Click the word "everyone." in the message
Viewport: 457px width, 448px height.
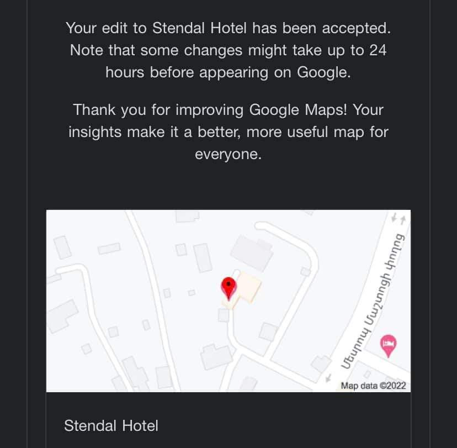tap(228, 154)
